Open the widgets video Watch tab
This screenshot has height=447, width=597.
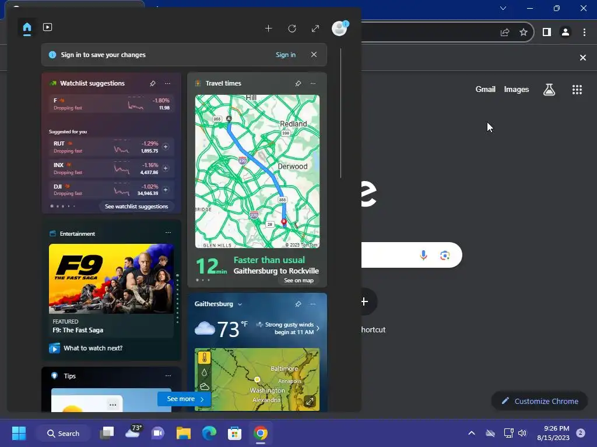tap(48, 27)
